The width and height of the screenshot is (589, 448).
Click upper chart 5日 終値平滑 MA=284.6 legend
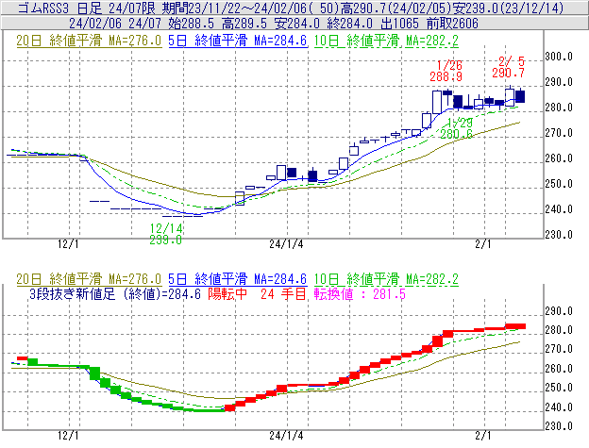click(238, 41)
